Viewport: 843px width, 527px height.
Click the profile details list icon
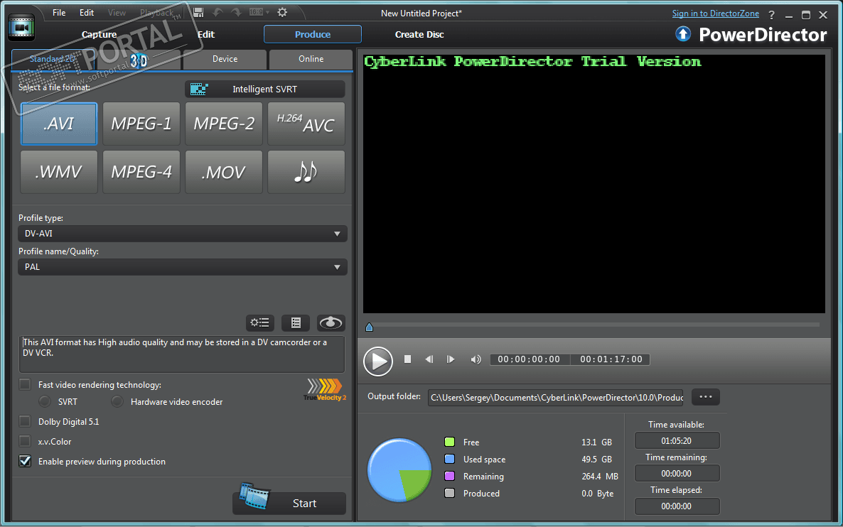296,323
